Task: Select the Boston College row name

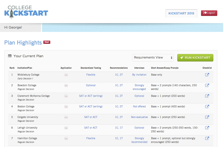Action: click(x=26, y=107)
